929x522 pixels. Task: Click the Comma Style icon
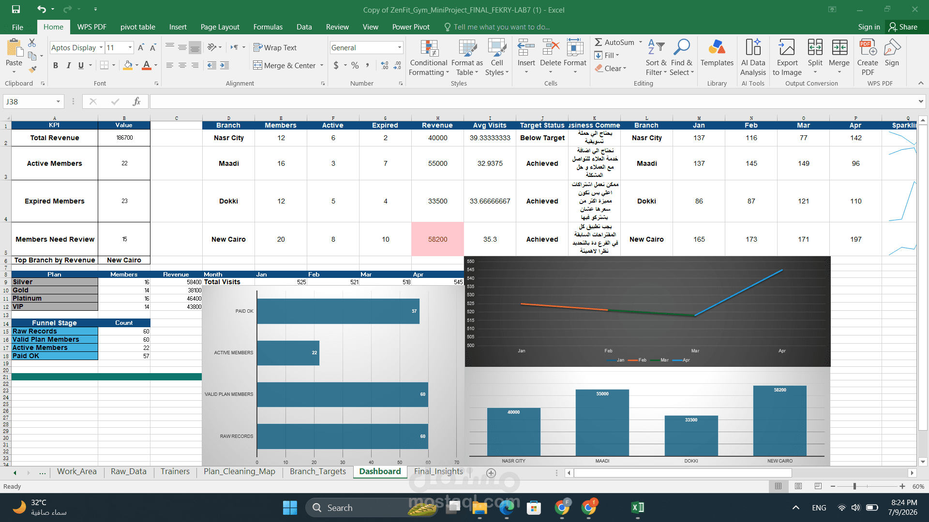tap(367, 65)
